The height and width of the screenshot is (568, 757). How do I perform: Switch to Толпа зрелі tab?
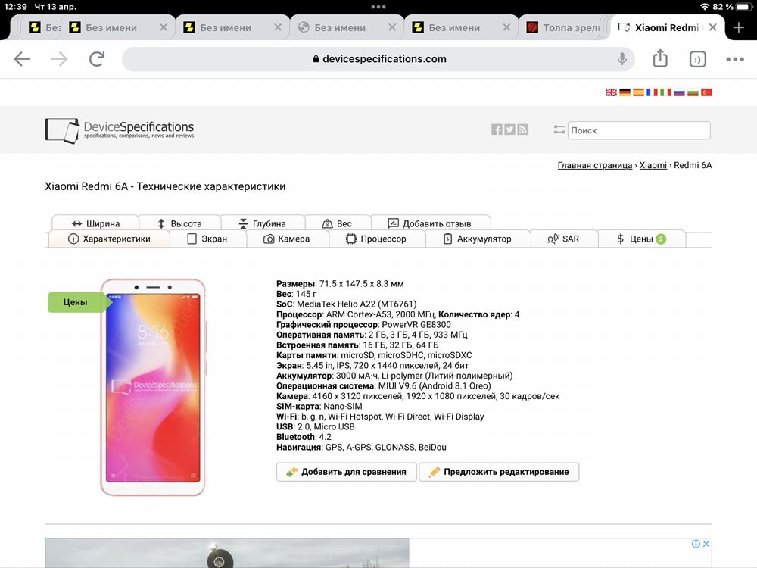pos(564,27)
